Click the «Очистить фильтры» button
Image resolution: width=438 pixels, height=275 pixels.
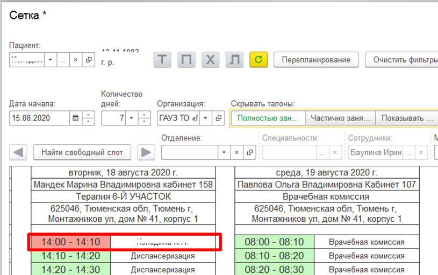(x=403, y=60)
